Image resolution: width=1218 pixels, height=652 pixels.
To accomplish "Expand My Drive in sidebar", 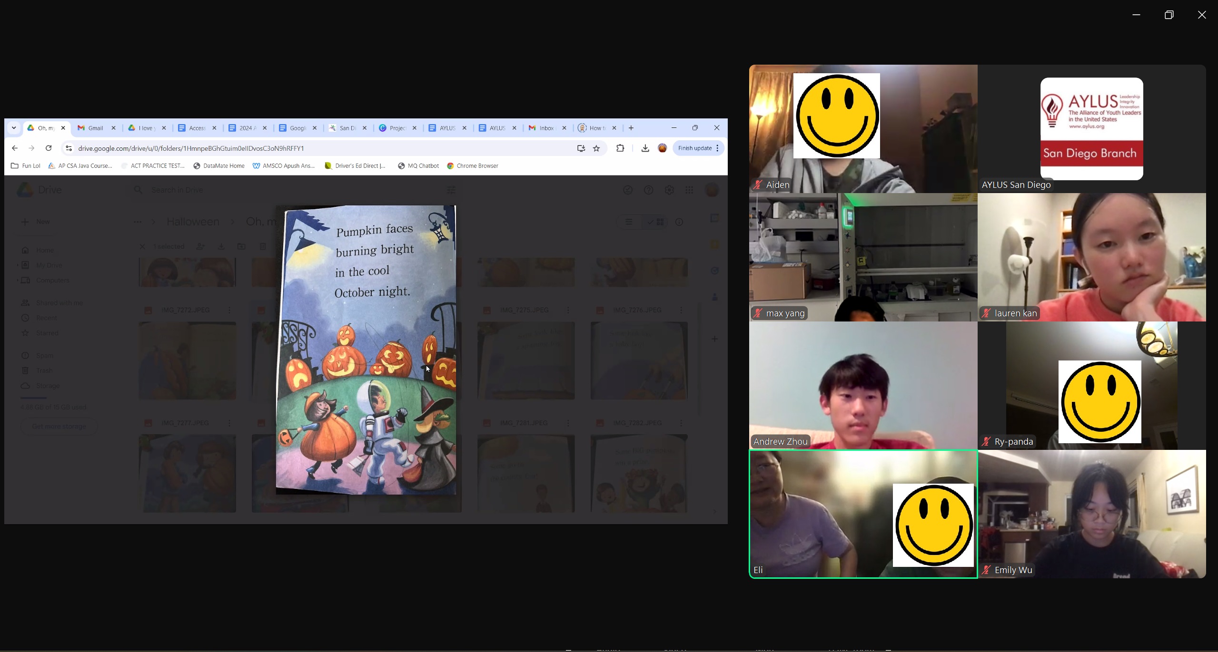I will tap(18, 265).
